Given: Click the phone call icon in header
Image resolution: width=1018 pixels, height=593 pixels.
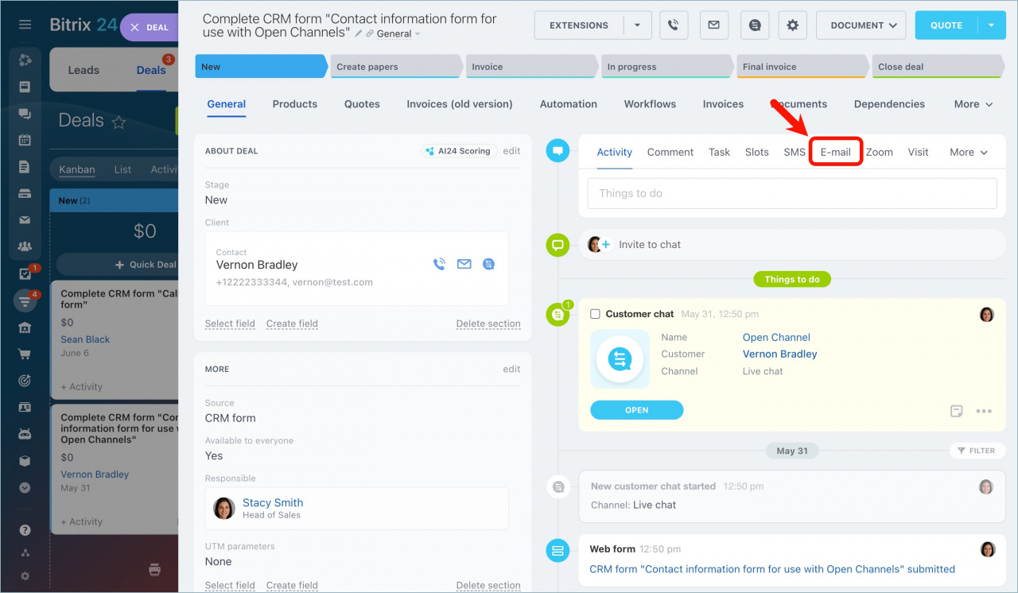Looking at the screenshot, I should click(x=674, y=25).
